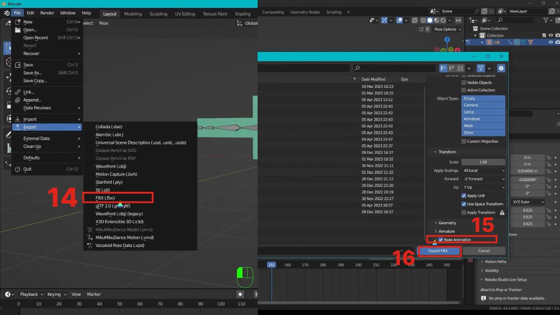Click the Scale 1.00 value field

(483, 162)
